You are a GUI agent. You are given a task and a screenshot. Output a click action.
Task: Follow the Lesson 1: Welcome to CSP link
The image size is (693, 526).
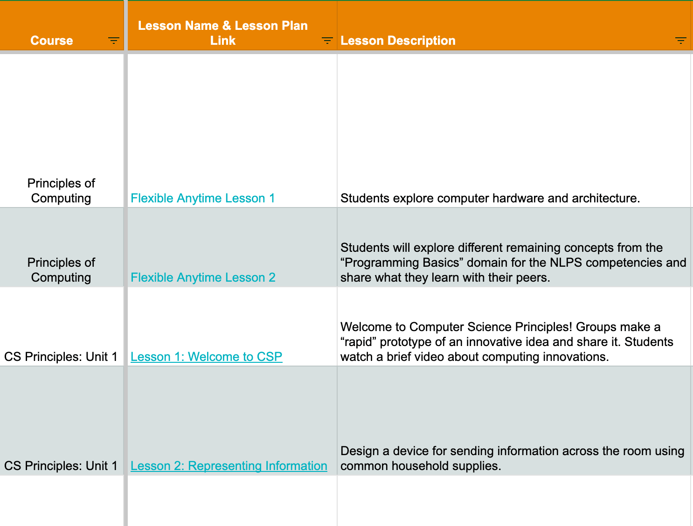(x=206, y=357)
